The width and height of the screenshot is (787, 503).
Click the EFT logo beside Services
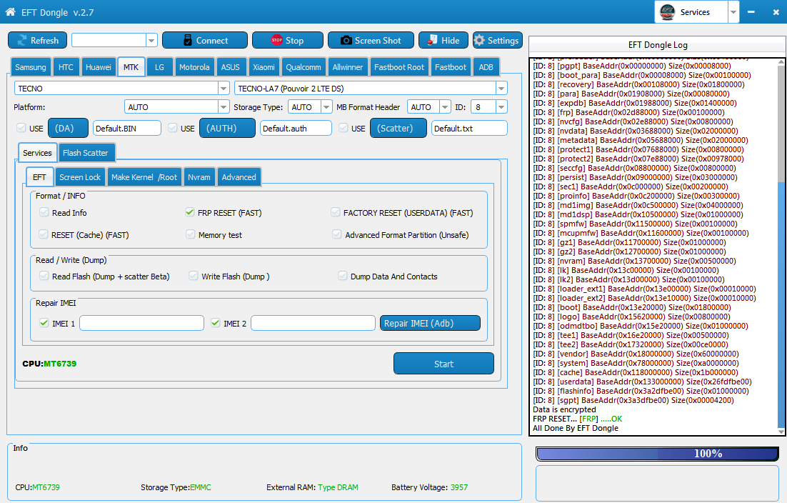point(668,11)
